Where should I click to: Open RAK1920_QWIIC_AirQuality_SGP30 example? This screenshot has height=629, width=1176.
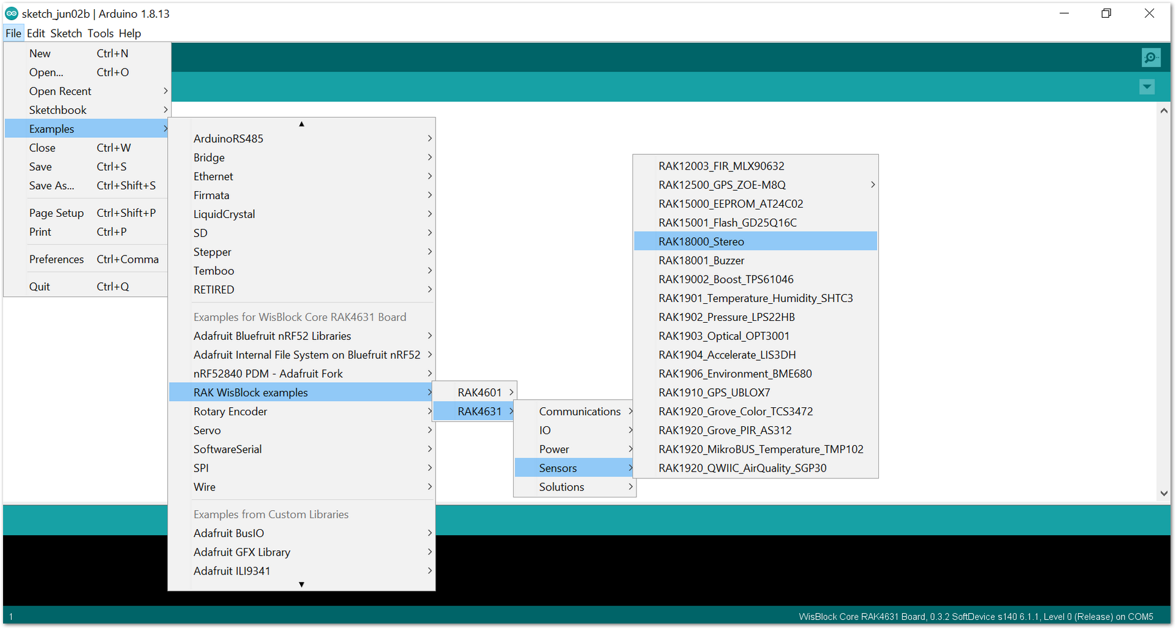pyautogui.click(x=755, y=468)
